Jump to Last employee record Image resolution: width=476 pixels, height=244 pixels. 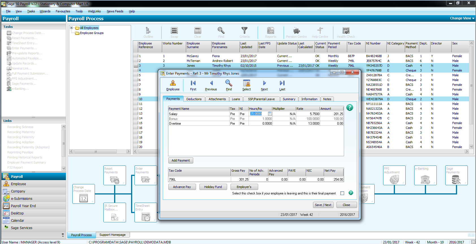coord(282,85)
